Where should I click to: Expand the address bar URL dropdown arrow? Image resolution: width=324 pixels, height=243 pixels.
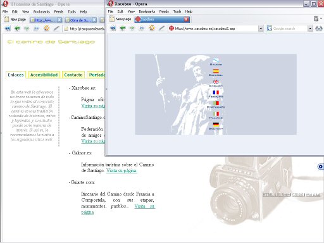[261, 28]
